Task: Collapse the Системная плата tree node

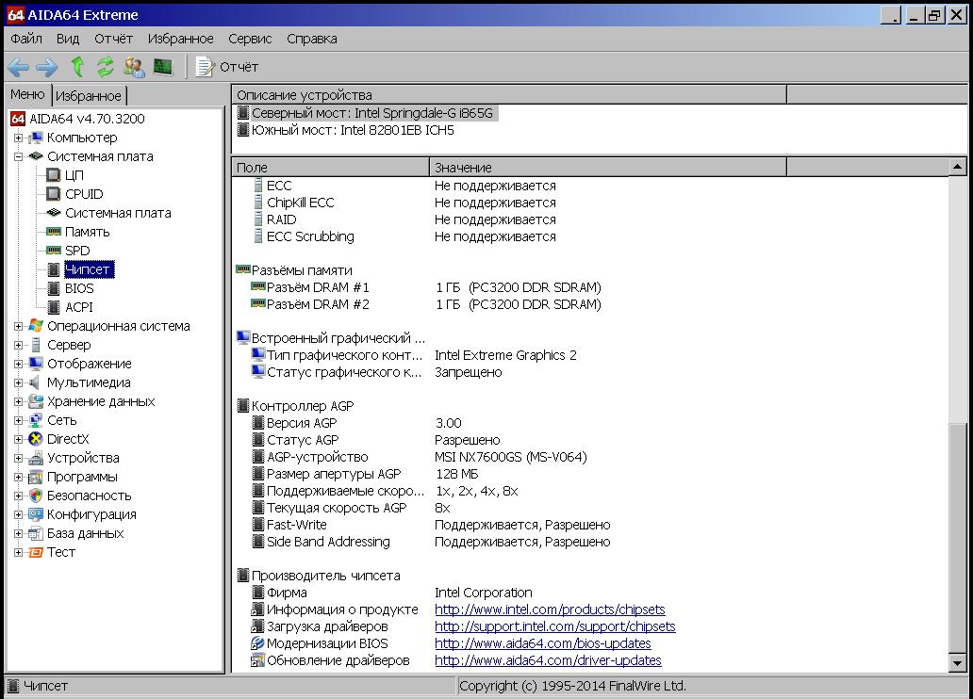Action: tap(18, 157)
